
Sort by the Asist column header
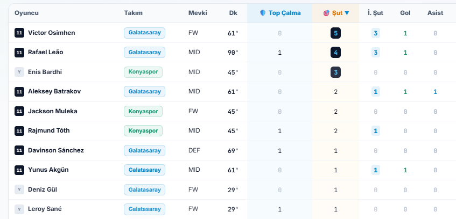pos(436,13)
